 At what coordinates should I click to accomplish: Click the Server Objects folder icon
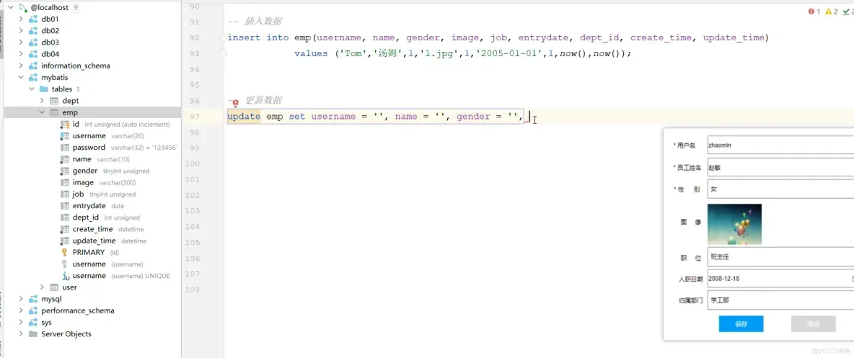(x=32, y=334)
